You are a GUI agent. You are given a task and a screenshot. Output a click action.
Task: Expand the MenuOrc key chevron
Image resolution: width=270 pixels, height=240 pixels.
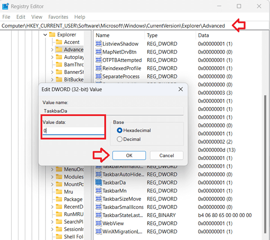(52, 169)
